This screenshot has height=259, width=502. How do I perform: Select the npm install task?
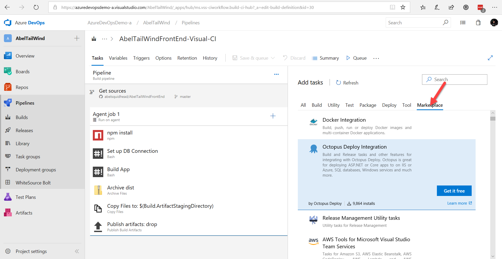coord(189,135)
